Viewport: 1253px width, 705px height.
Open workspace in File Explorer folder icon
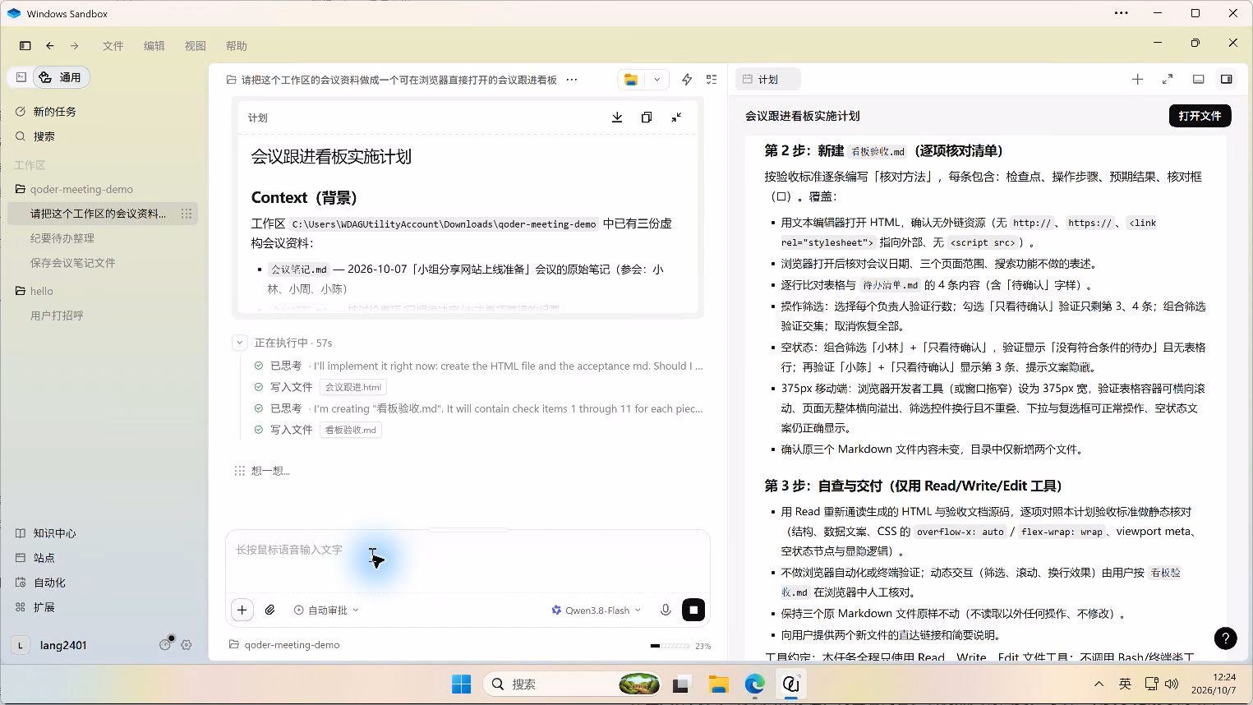(x=631, y=80)
